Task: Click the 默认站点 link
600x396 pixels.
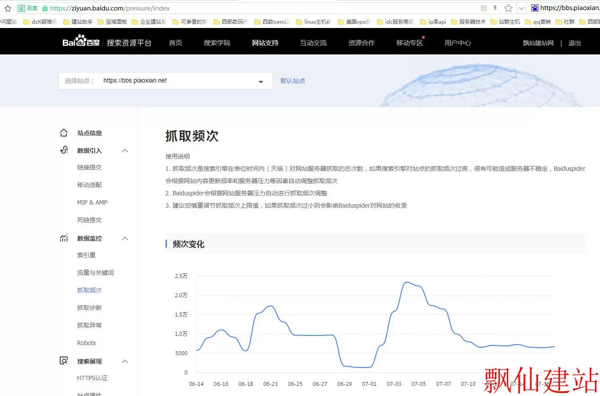Action: pos(293,81)
